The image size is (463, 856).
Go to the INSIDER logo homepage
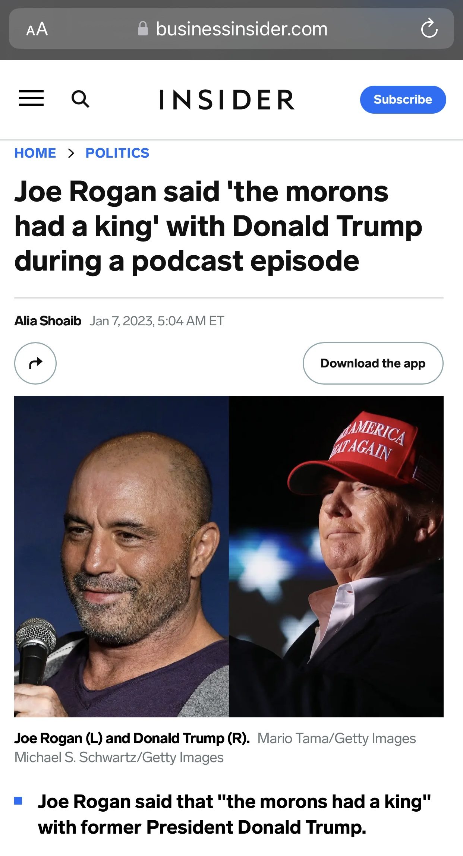227,100
